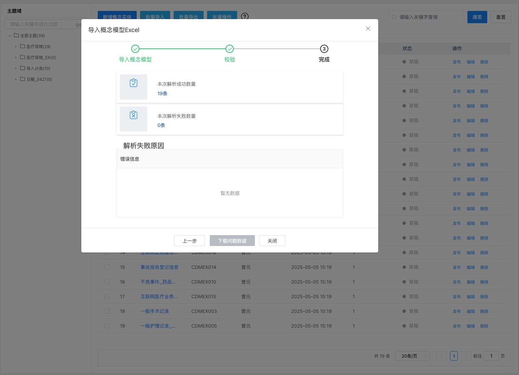Check the checkbox for 事故报告登记信息 row
Screen dimensions: 519x375
[x=107, y=267]
